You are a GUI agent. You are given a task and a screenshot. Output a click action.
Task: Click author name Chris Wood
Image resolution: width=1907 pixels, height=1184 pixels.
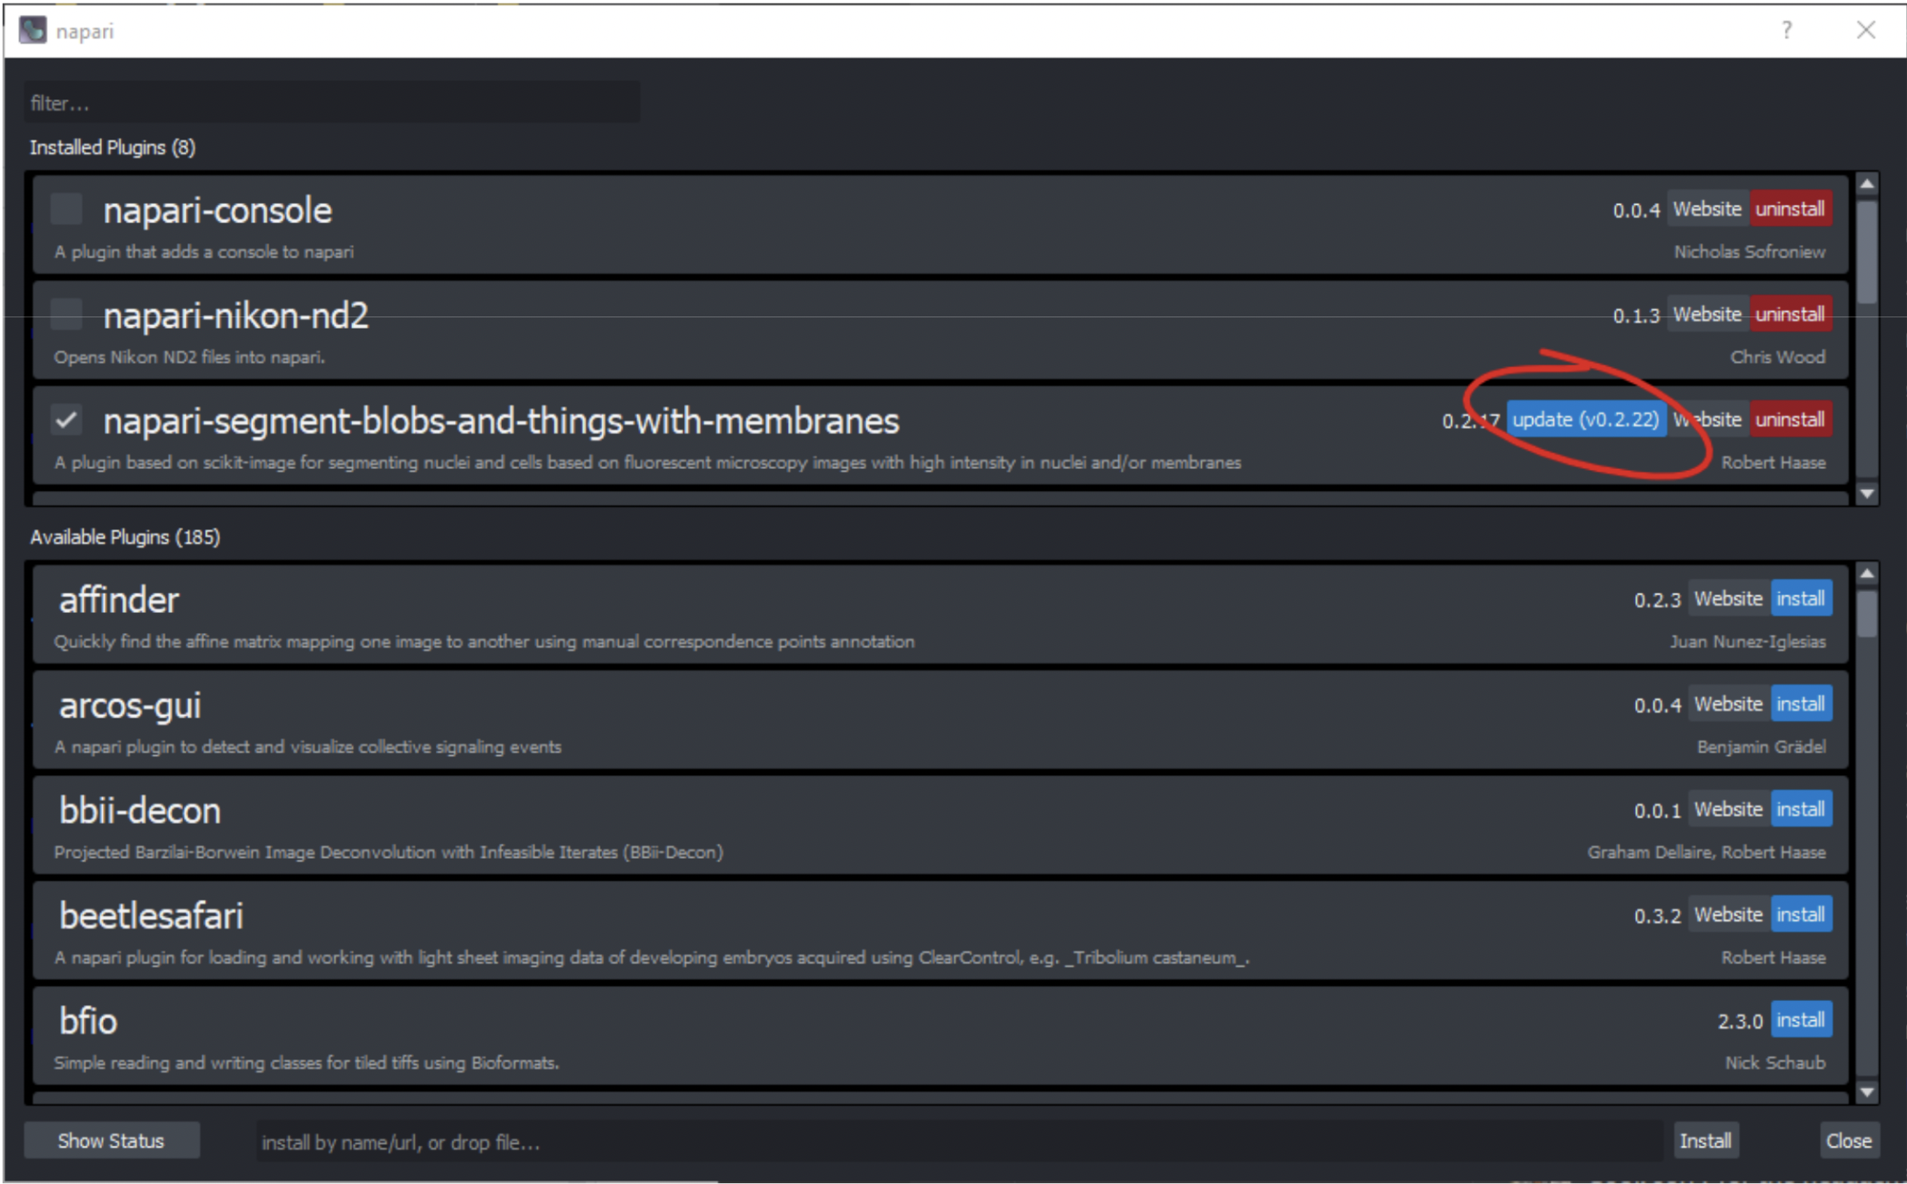point(1777,357)
